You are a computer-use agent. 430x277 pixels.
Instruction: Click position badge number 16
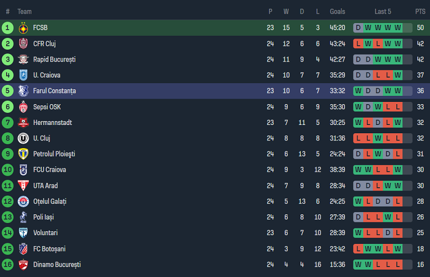coord(8,265)
